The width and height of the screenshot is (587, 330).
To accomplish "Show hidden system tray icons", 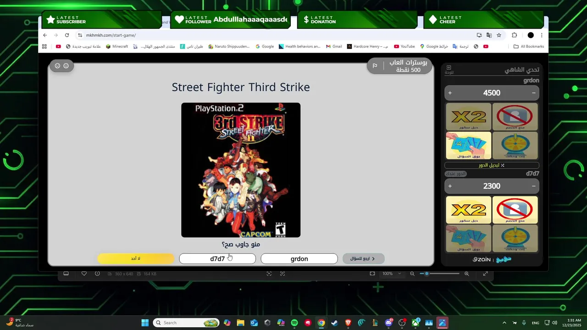I will pos(504,323).
